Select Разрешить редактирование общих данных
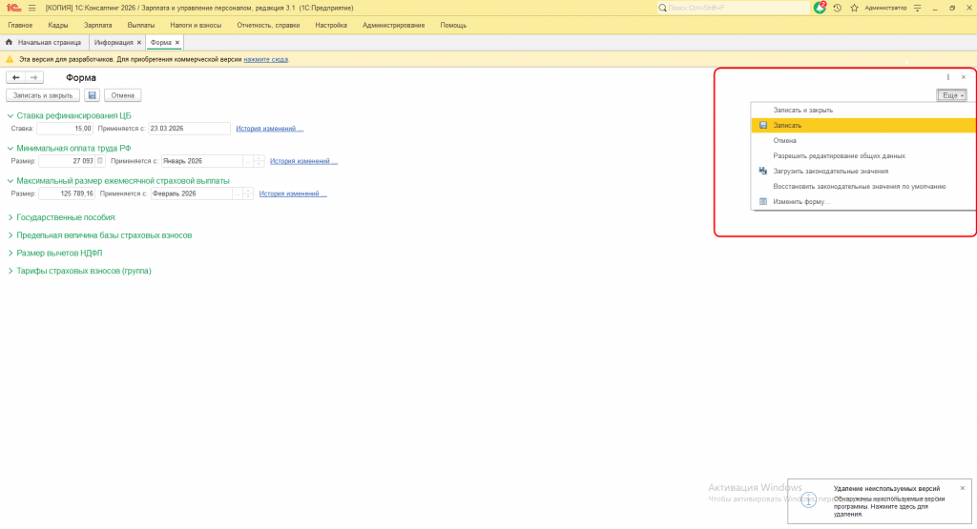This screenshot has height=529, width=977. [863, 155]
